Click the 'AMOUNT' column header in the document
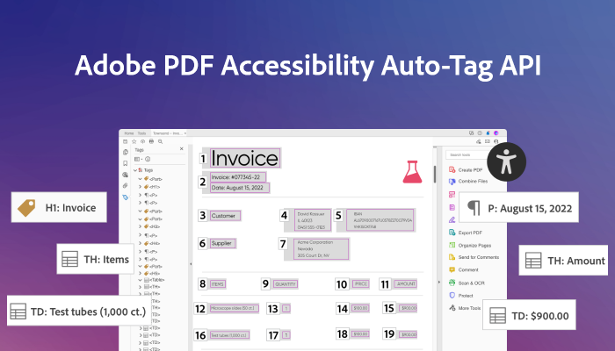This screenshot has width=615, height=351. click(x=406, y=283)
